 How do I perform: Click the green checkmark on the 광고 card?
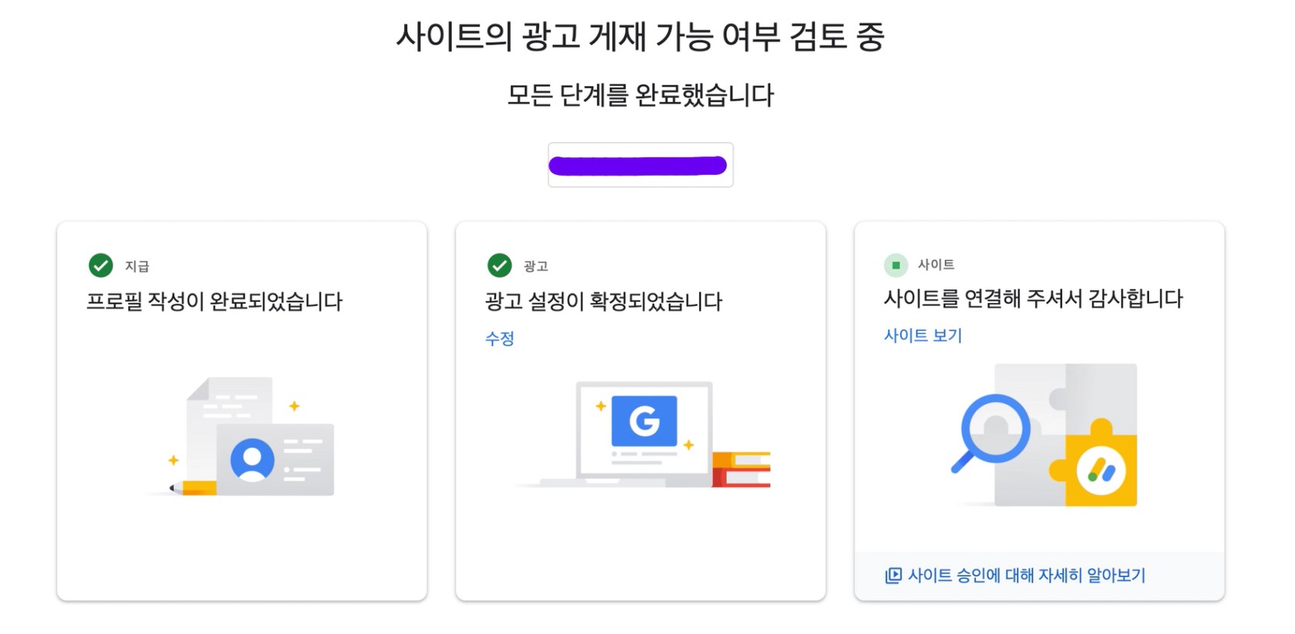(499, 266)
